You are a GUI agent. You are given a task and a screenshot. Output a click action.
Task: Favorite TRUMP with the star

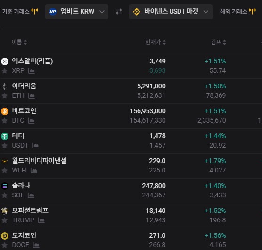pos(5,220)
